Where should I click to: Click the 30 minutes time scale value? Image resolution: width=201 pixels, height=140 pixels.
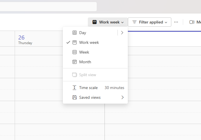click(x=114, y=88)
